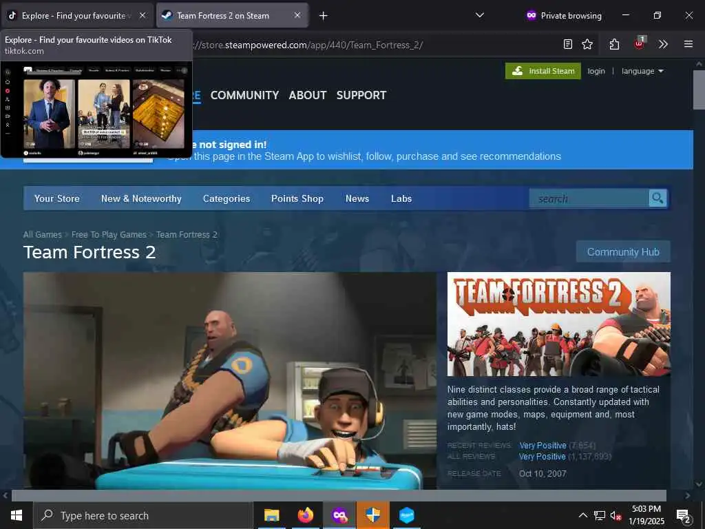Open the Steam login link

596,71
